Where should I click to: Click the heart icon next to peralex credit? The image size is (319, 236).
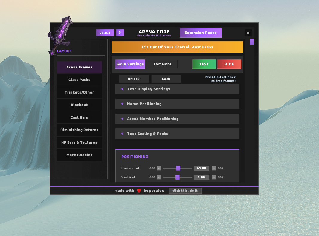coord(139,191)
